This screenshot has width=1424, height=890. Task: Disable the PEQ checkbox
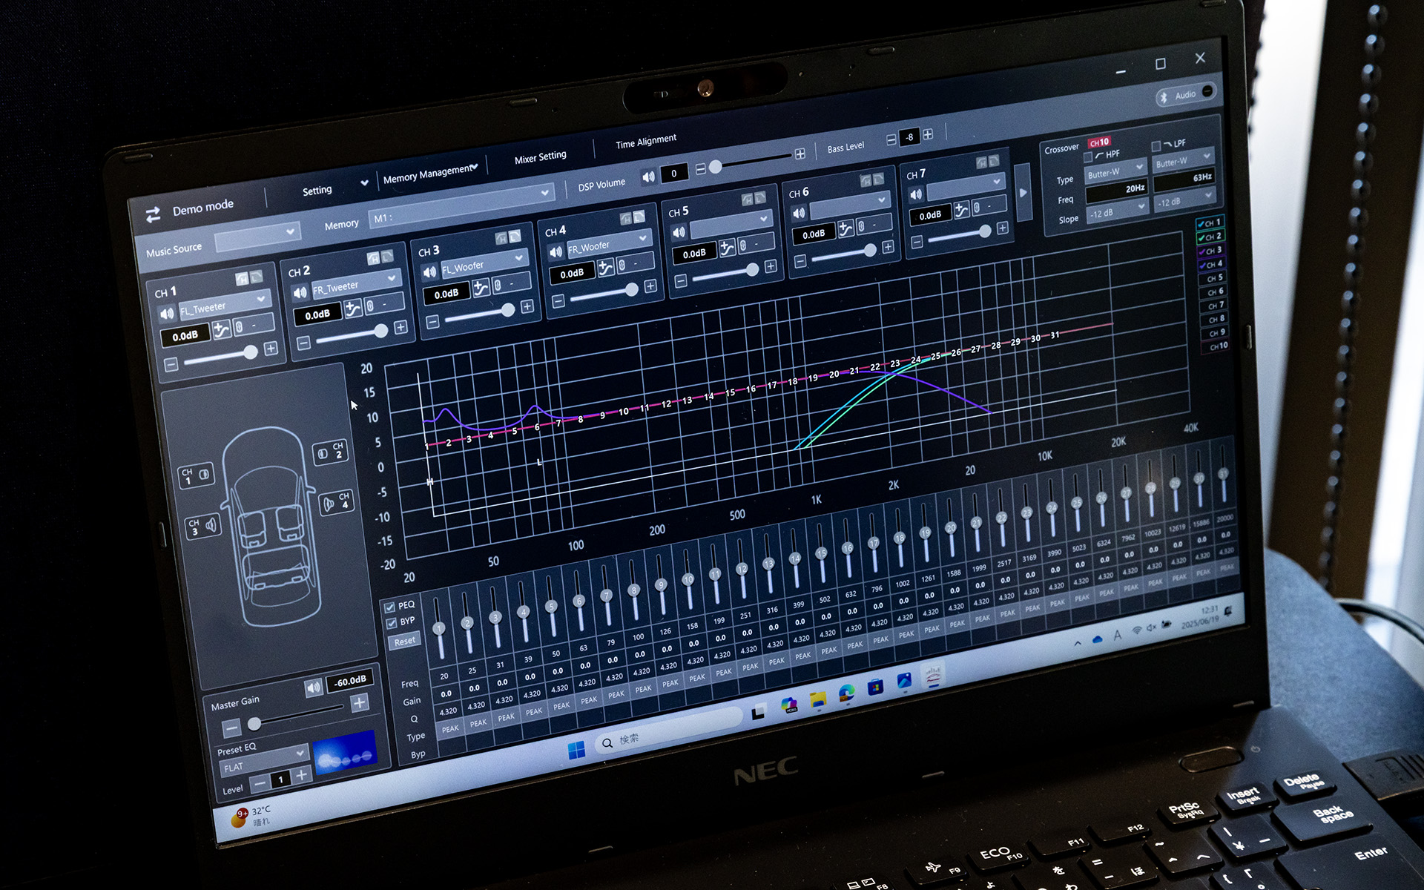pos(391,606)
